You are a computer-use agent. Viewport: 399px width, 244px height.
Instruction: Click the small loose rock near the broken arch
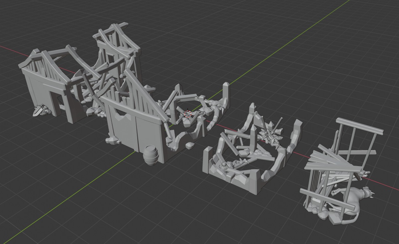pyautogui.click(x=190, y=145)
